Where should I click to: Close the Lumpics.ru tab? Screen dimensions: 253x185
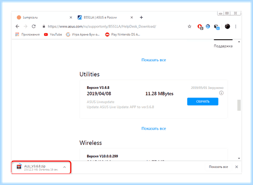tap(71, 17)
